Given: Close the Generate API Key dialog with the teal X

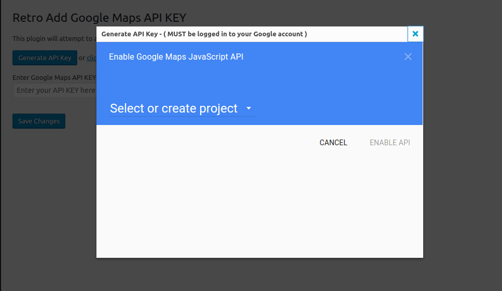Looking at the screenshot, I should point(415,34).
